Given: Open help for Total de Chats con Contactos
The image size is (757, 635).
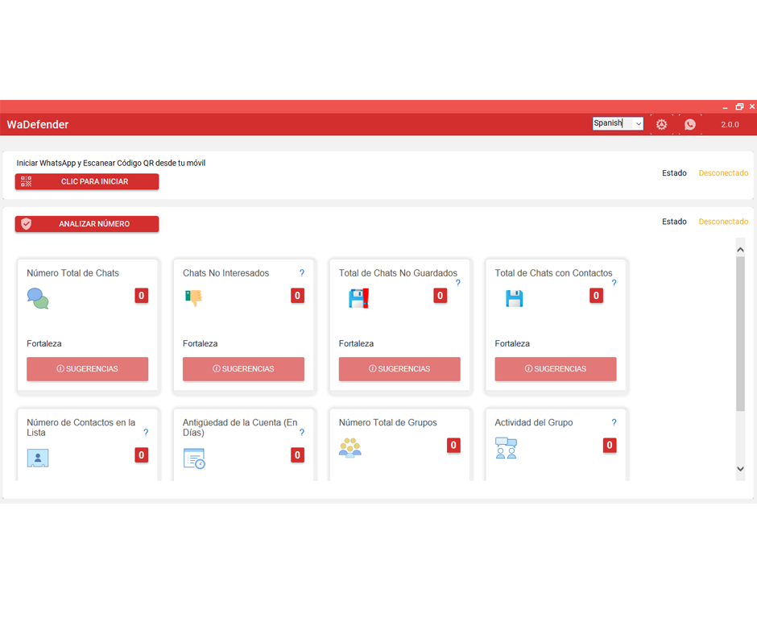Looking at the screenshot, I should click(x=614, y=283).
